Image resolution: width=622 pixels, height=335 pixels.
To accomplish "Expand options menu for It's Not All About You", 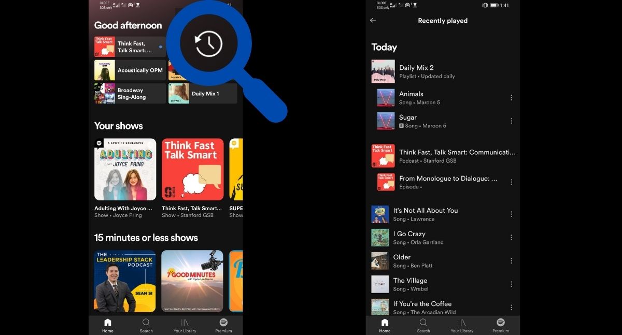I will [511, 214].
